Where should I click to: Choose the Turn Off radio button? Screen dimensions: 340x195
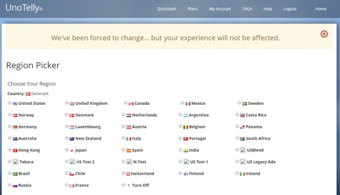[123, 185]
